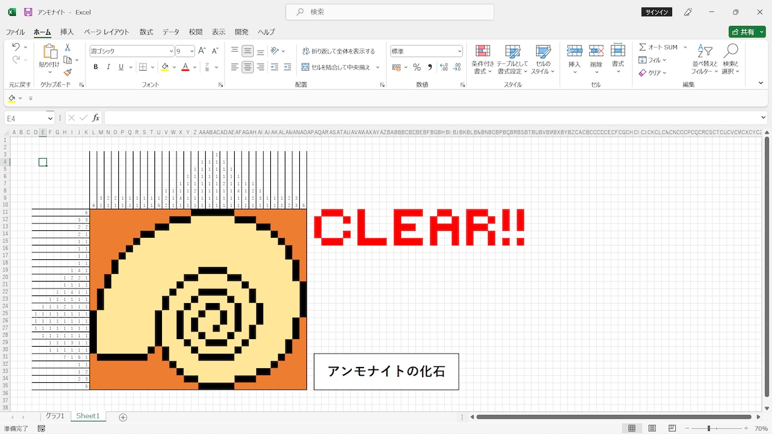The width and height of the screenshot is (772, 434).
Task: Switch to Page Layout view icon
Action: [652, 428]
